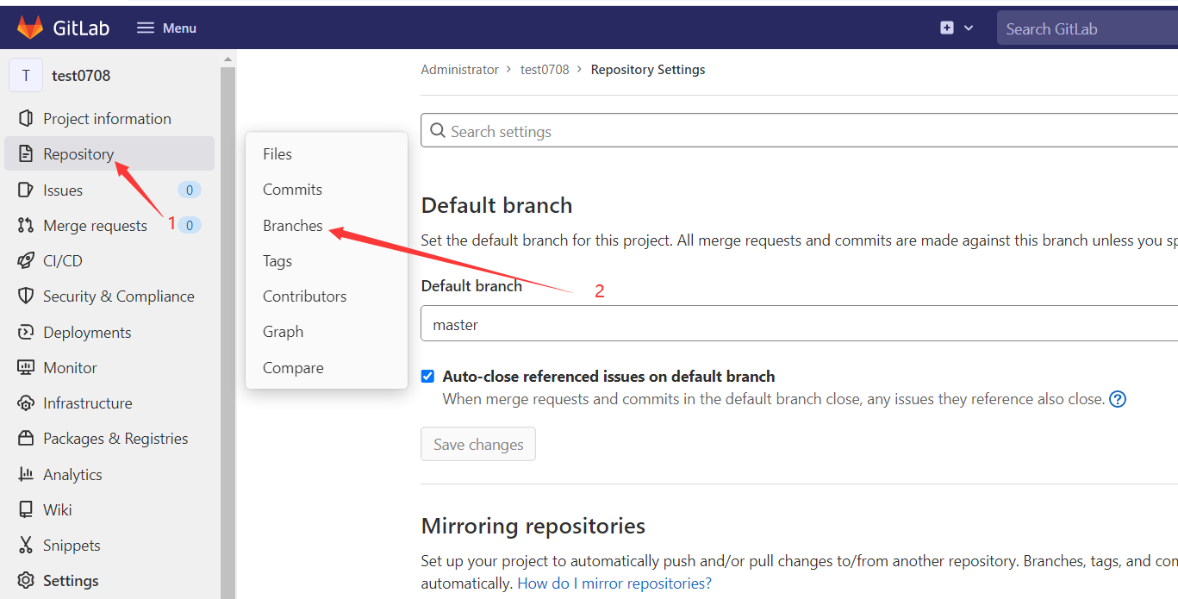The width and height of the screenshot is (1178, 599).
Task: Click the magnifier icon in Search settings
Action: pos(438,131)
